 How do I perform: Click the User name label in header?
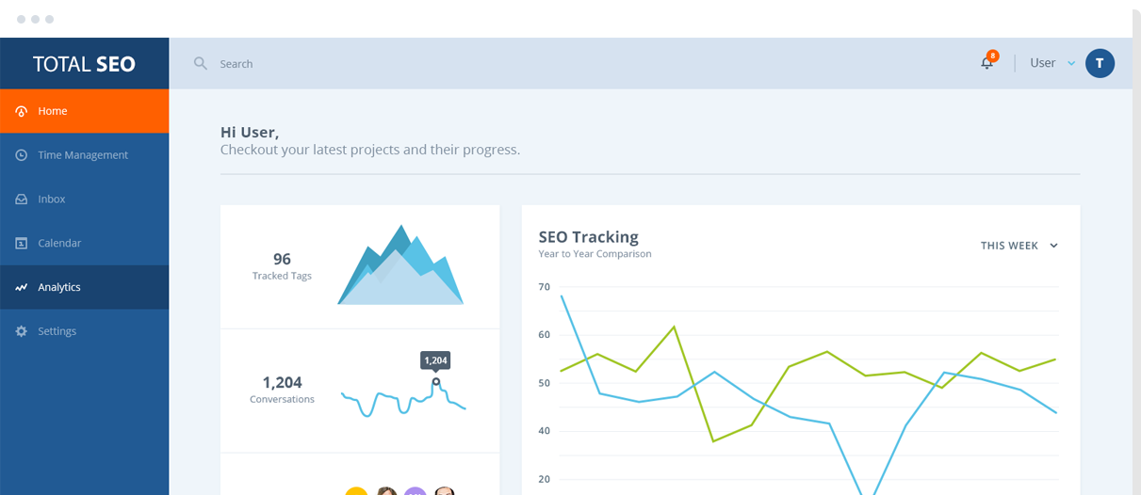[x=1042, y=63]
